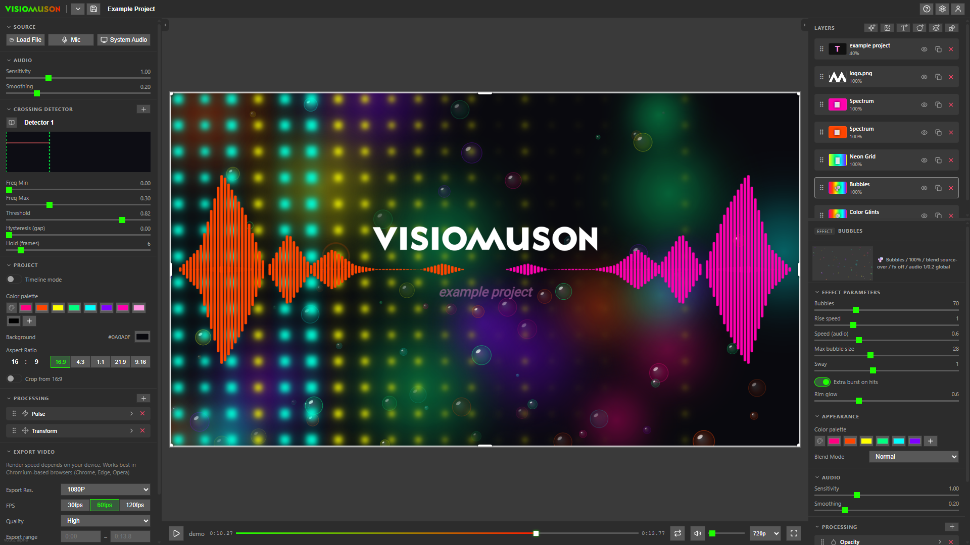The image size is (970, 545).
Task: Click export range start field
Action: point(81,536)
